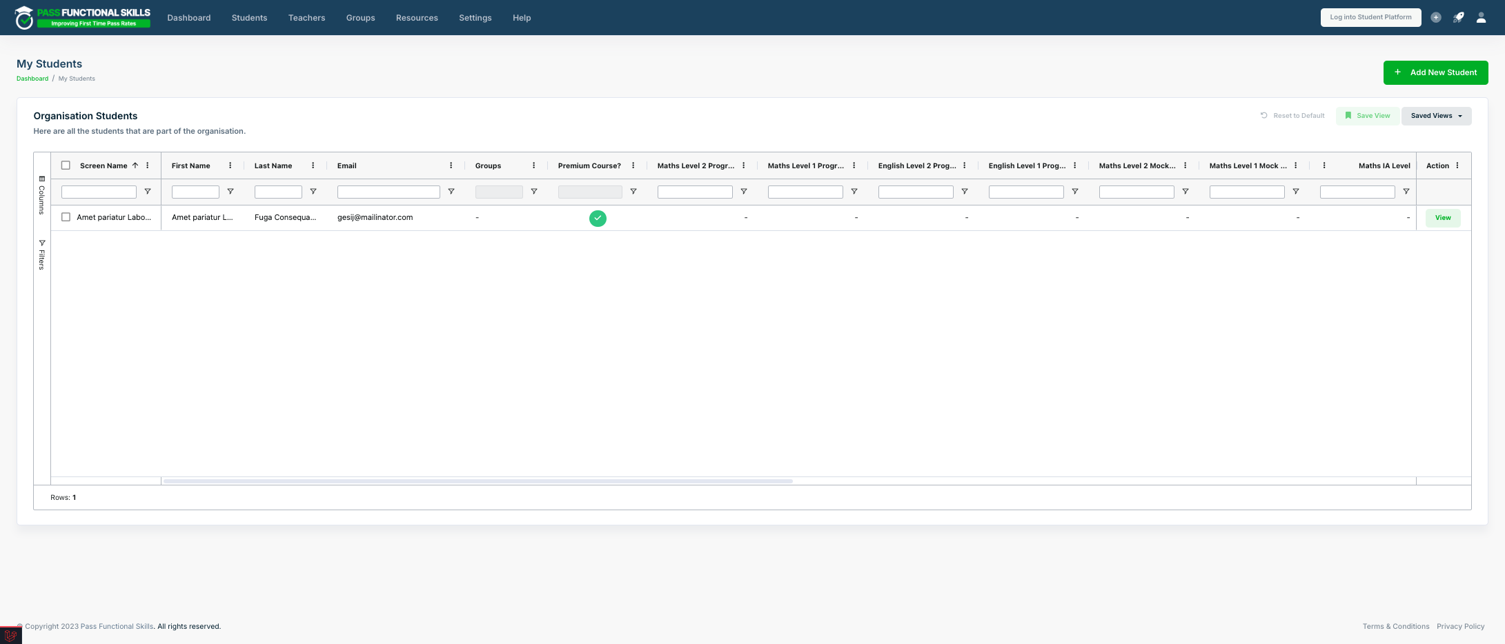Click the debug bar icon at bottom-left corner
Viewport: 1505px width, 644px height.
(x=10, y=635)
